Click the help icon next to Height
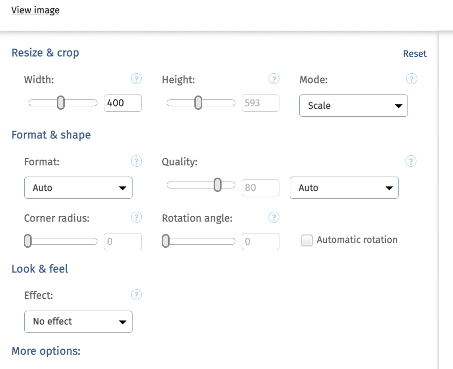The height and width of the screenshot is (369, 453). pyautogui.click(x=274, y=79)
